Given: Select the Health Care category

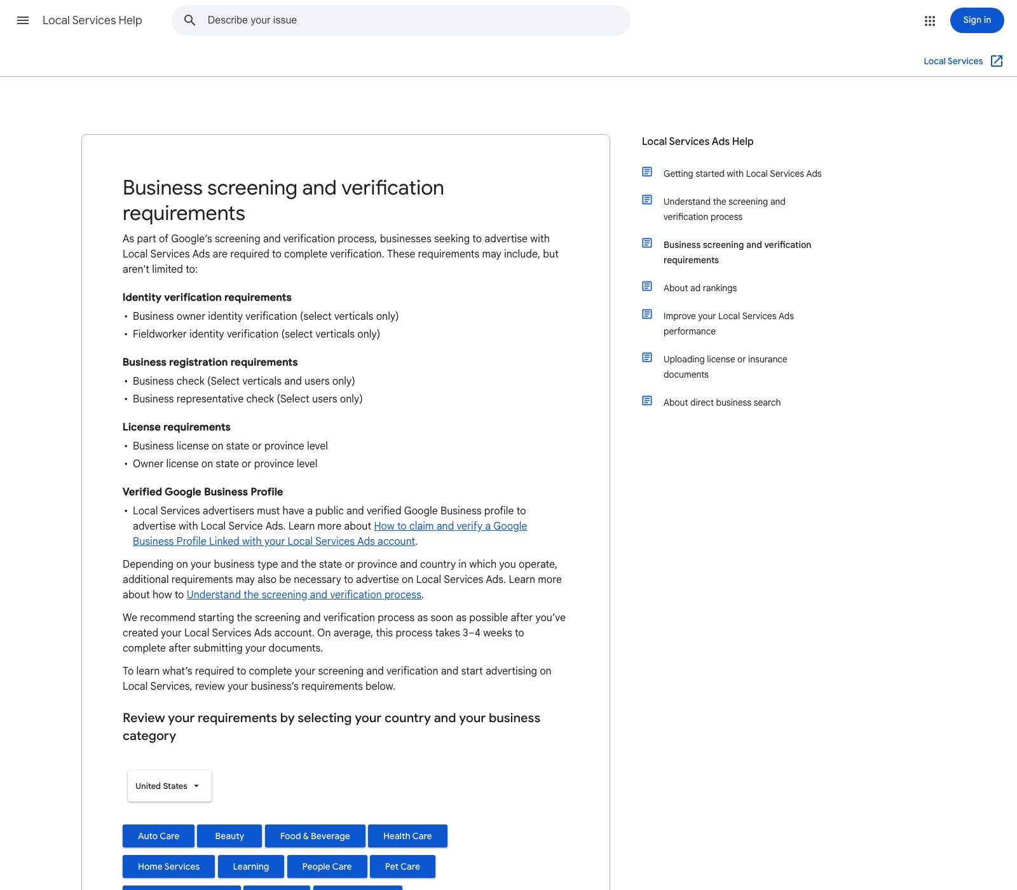Looking at the screenshot, I should (x=407, y=836).
